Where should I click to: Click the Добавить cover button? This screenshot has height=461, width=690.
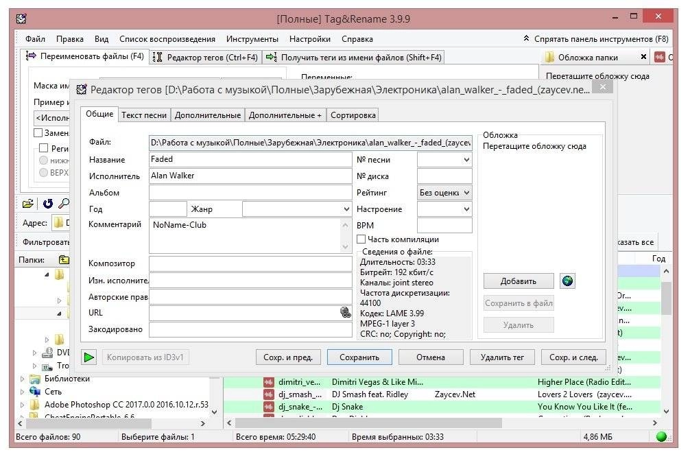pyautogui.click(x=519, y=281)
